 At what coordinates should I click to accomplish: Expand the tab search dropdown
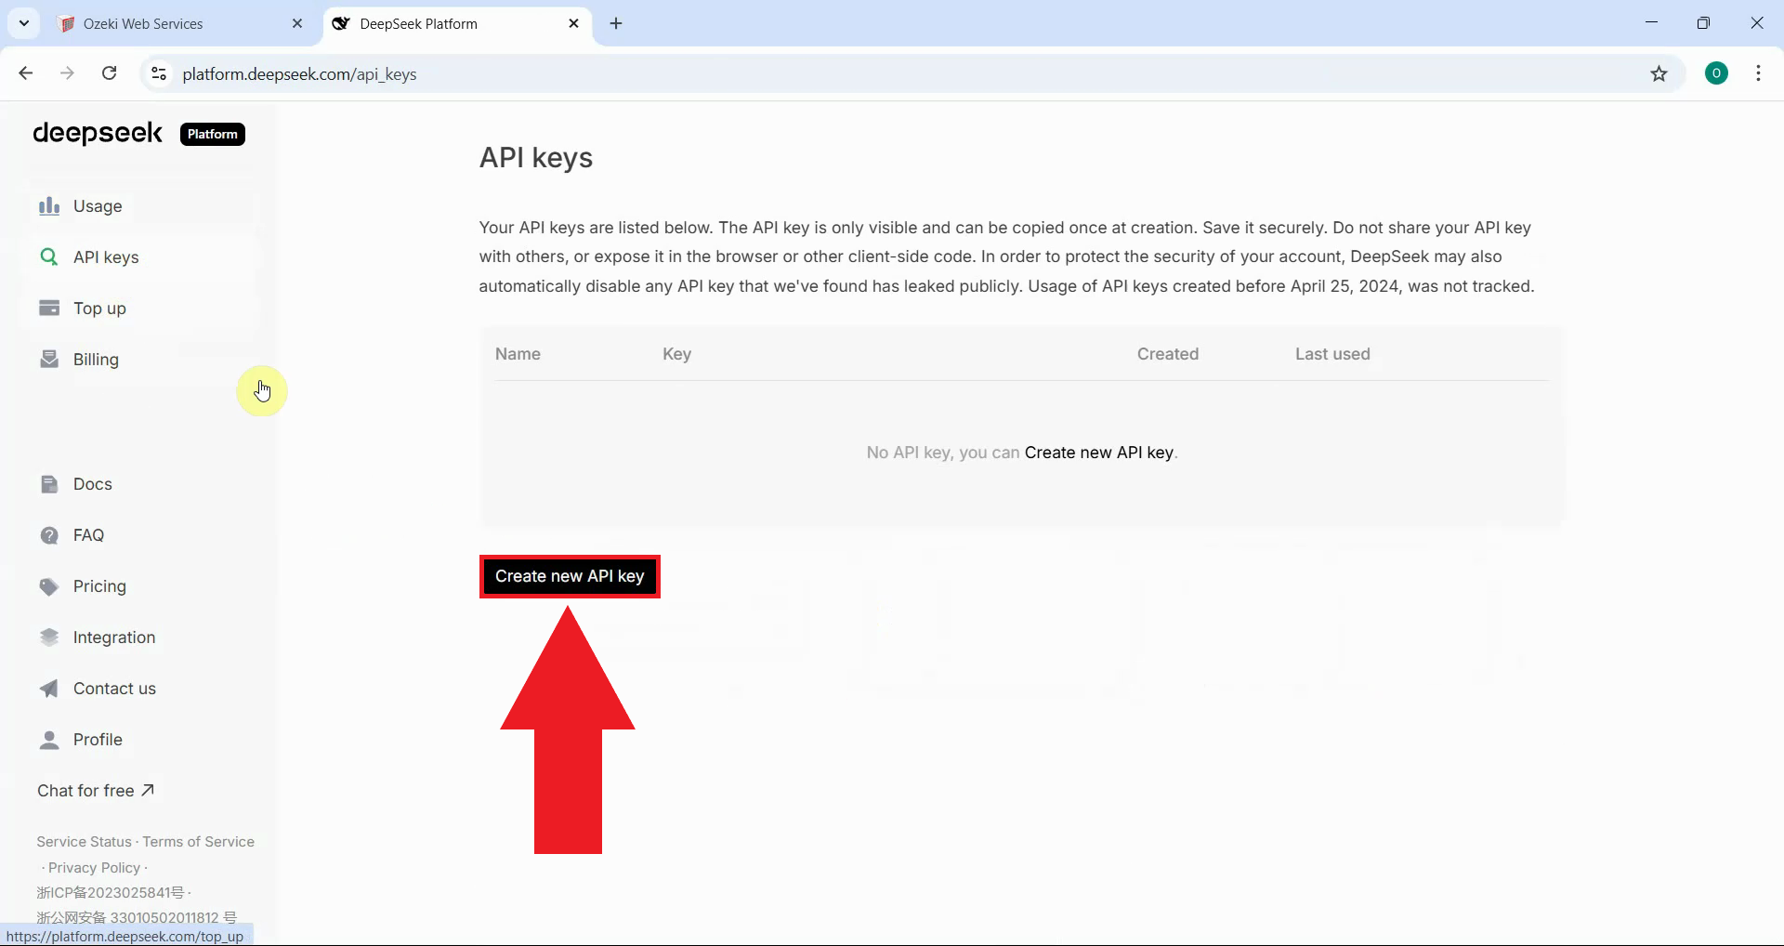(23, 23)
